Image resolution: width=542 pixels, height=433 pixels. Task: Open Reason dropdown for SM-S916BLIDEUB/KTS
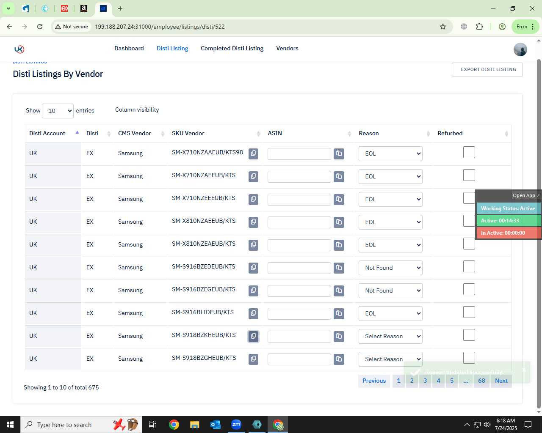tap(390, 313)
